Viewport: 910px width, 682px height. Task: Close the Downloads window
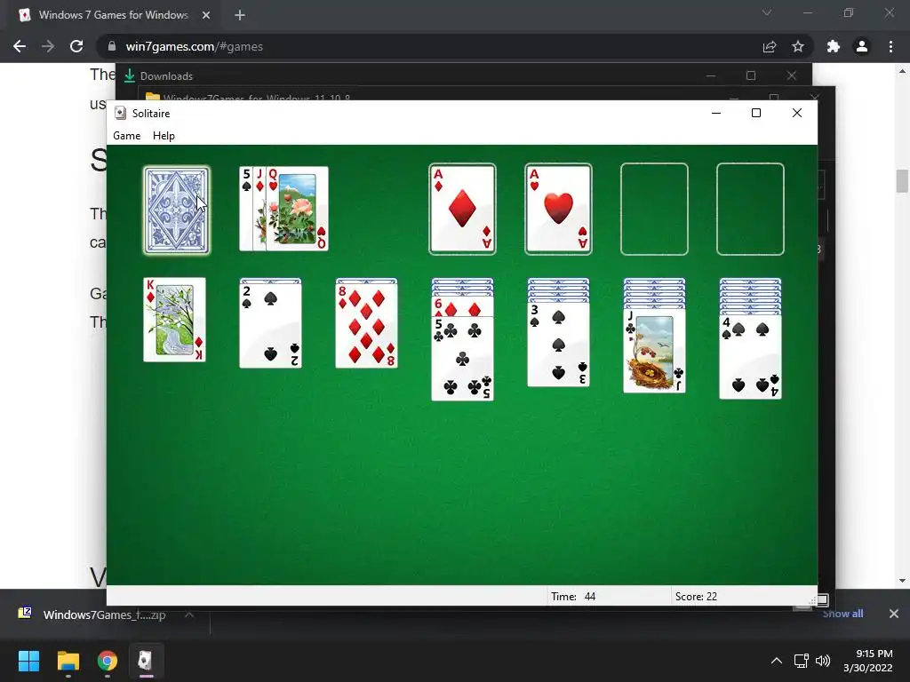click(x=792, y=76)
